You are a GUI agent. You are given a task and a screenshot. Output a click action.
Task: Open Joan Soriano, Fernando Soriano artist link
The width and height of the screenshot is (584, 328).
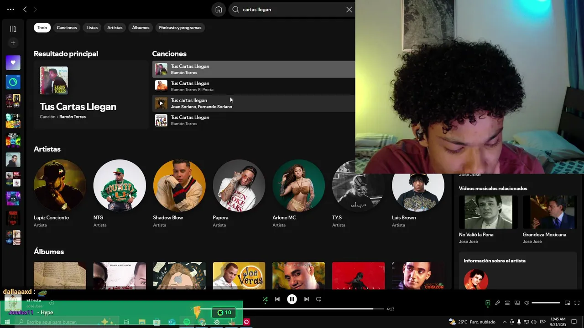pyautogui.click(x=201, y=107)
